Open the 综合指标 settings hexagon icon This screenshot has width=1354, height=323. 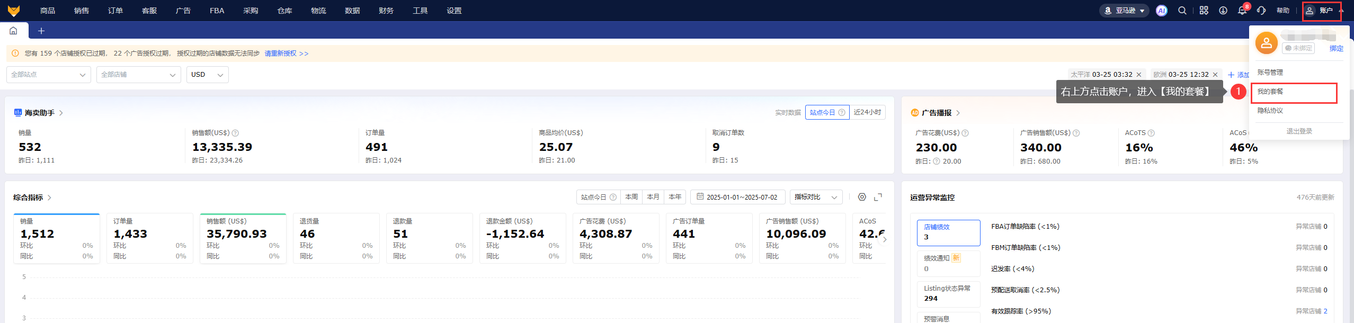tap(862, 197)
